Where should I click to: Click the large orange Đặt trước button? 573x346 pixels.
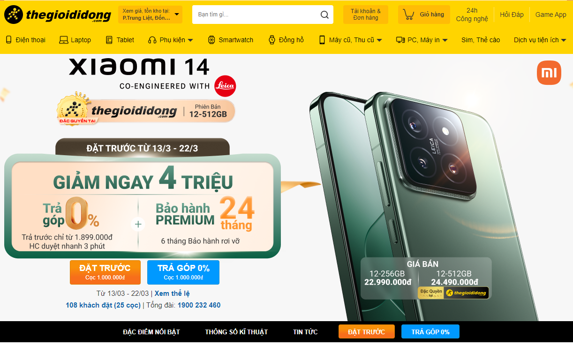click(105, 272)
